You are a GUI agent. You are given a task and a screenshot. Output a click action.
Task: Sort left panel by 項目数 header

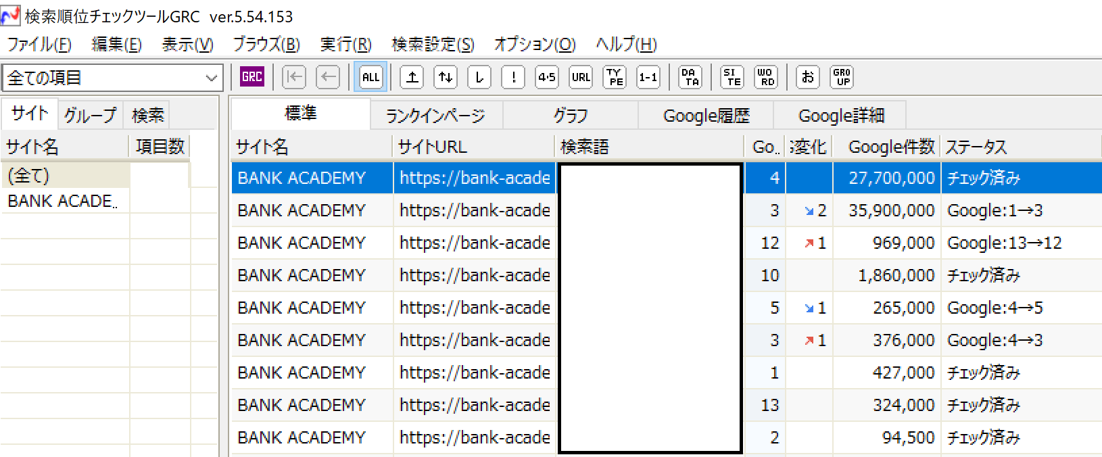point(160,147)
